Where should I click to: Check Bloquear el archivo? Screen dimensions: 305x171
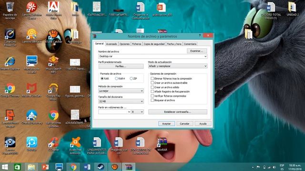click(x=163, y=100)
